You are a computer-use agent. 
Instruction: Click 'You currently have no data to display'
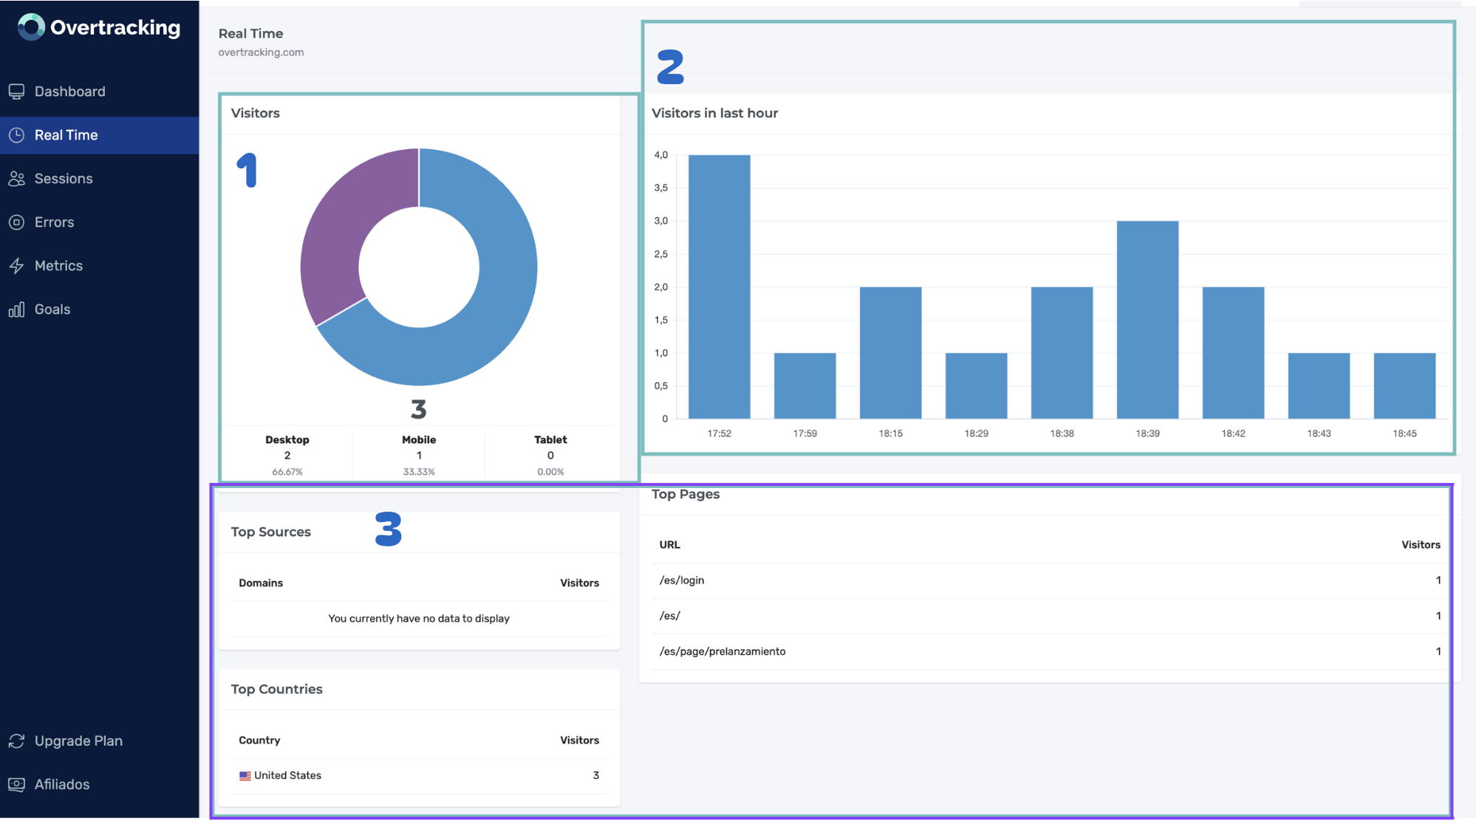419,619
